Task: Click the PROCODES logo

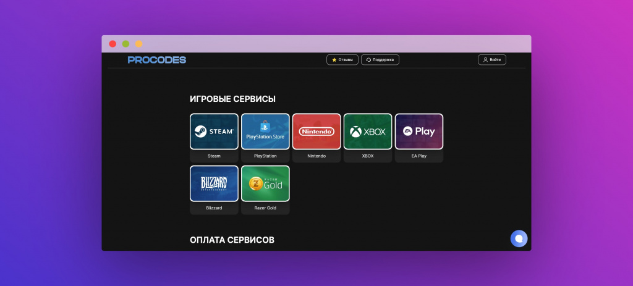Action: coord(157,60)
